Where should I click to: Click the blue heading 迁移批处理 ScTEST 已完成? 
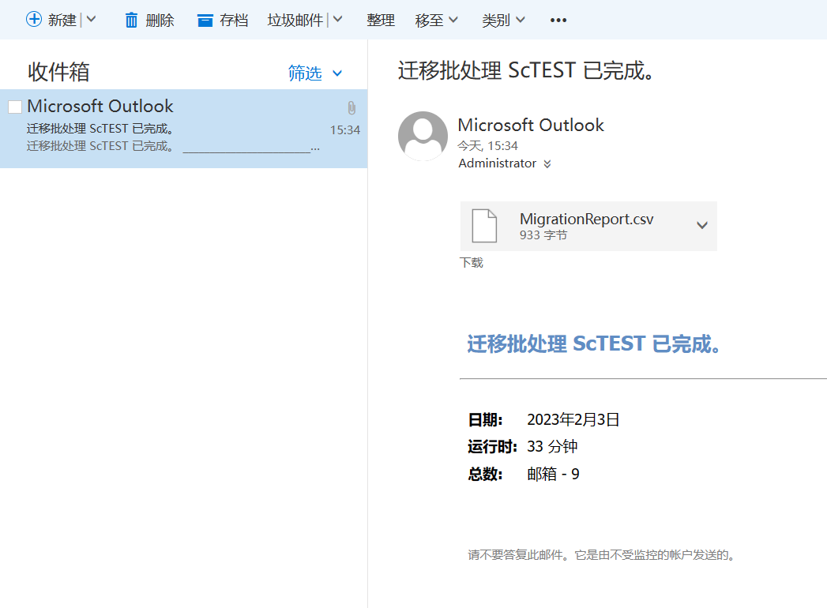(x=593, y=343)
